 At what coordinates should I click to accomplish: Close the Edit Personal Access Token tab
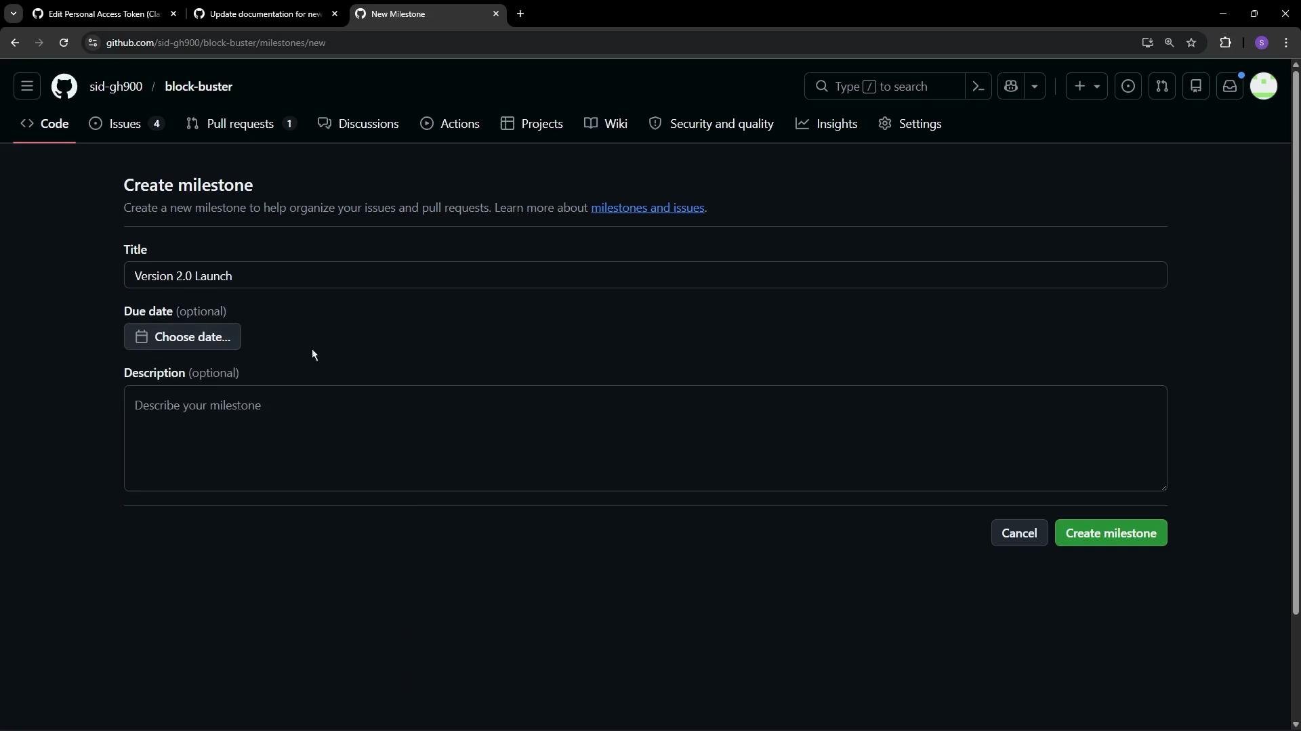[x=173, y=14]
